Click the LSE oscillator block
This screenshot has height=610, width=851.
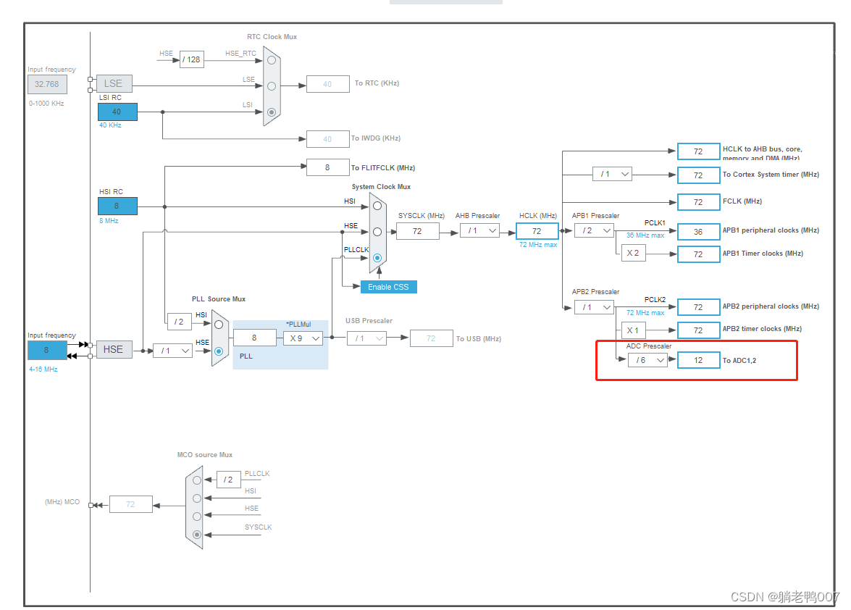click(114, 83)
